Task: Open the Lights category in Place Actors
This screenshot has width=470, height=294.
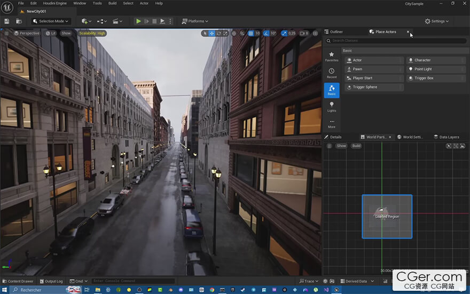Action: (332, 107)
